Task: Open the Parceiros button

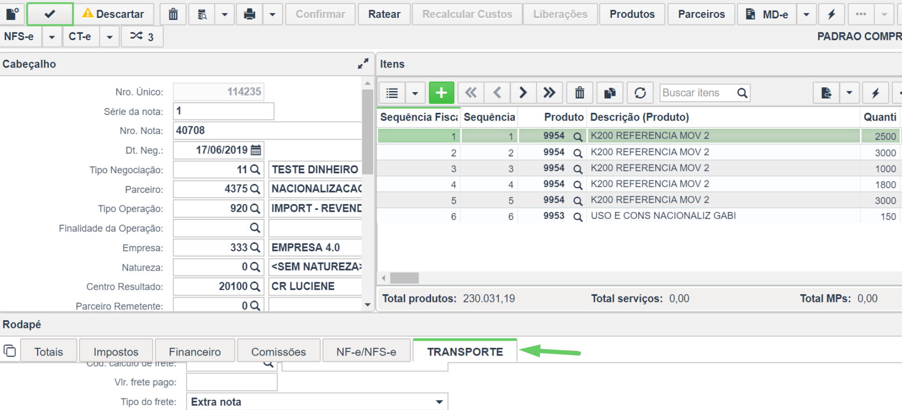Action: click(701, 14)
